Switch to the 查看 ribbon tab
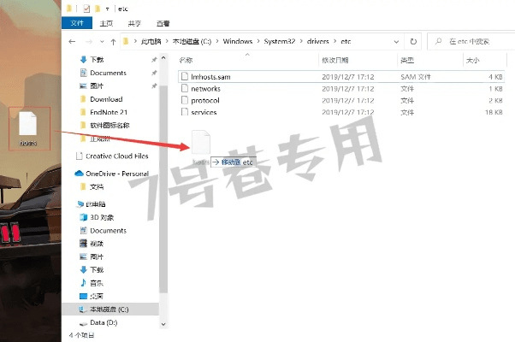The width and height of the screenshot is (515, 342). point(162,24)
